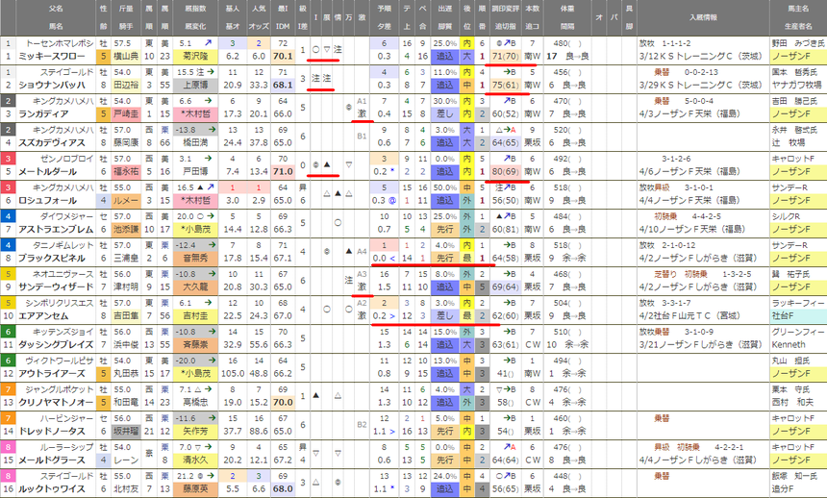Click stable info 4/10ノーザンF天栄（福島）
This screenshot has height=498, width=827.
pos(691,229)
